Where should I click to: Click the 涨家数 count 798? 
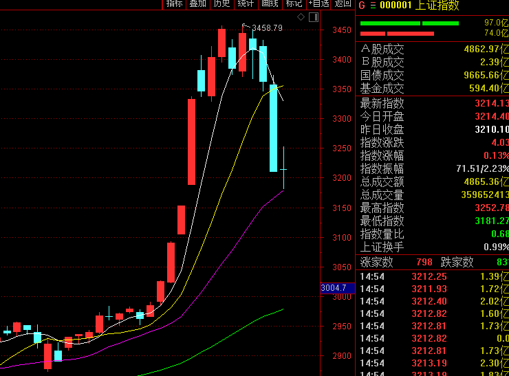424,262
